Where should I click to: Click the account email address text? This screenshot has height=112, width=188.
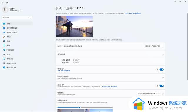point(16,11)
